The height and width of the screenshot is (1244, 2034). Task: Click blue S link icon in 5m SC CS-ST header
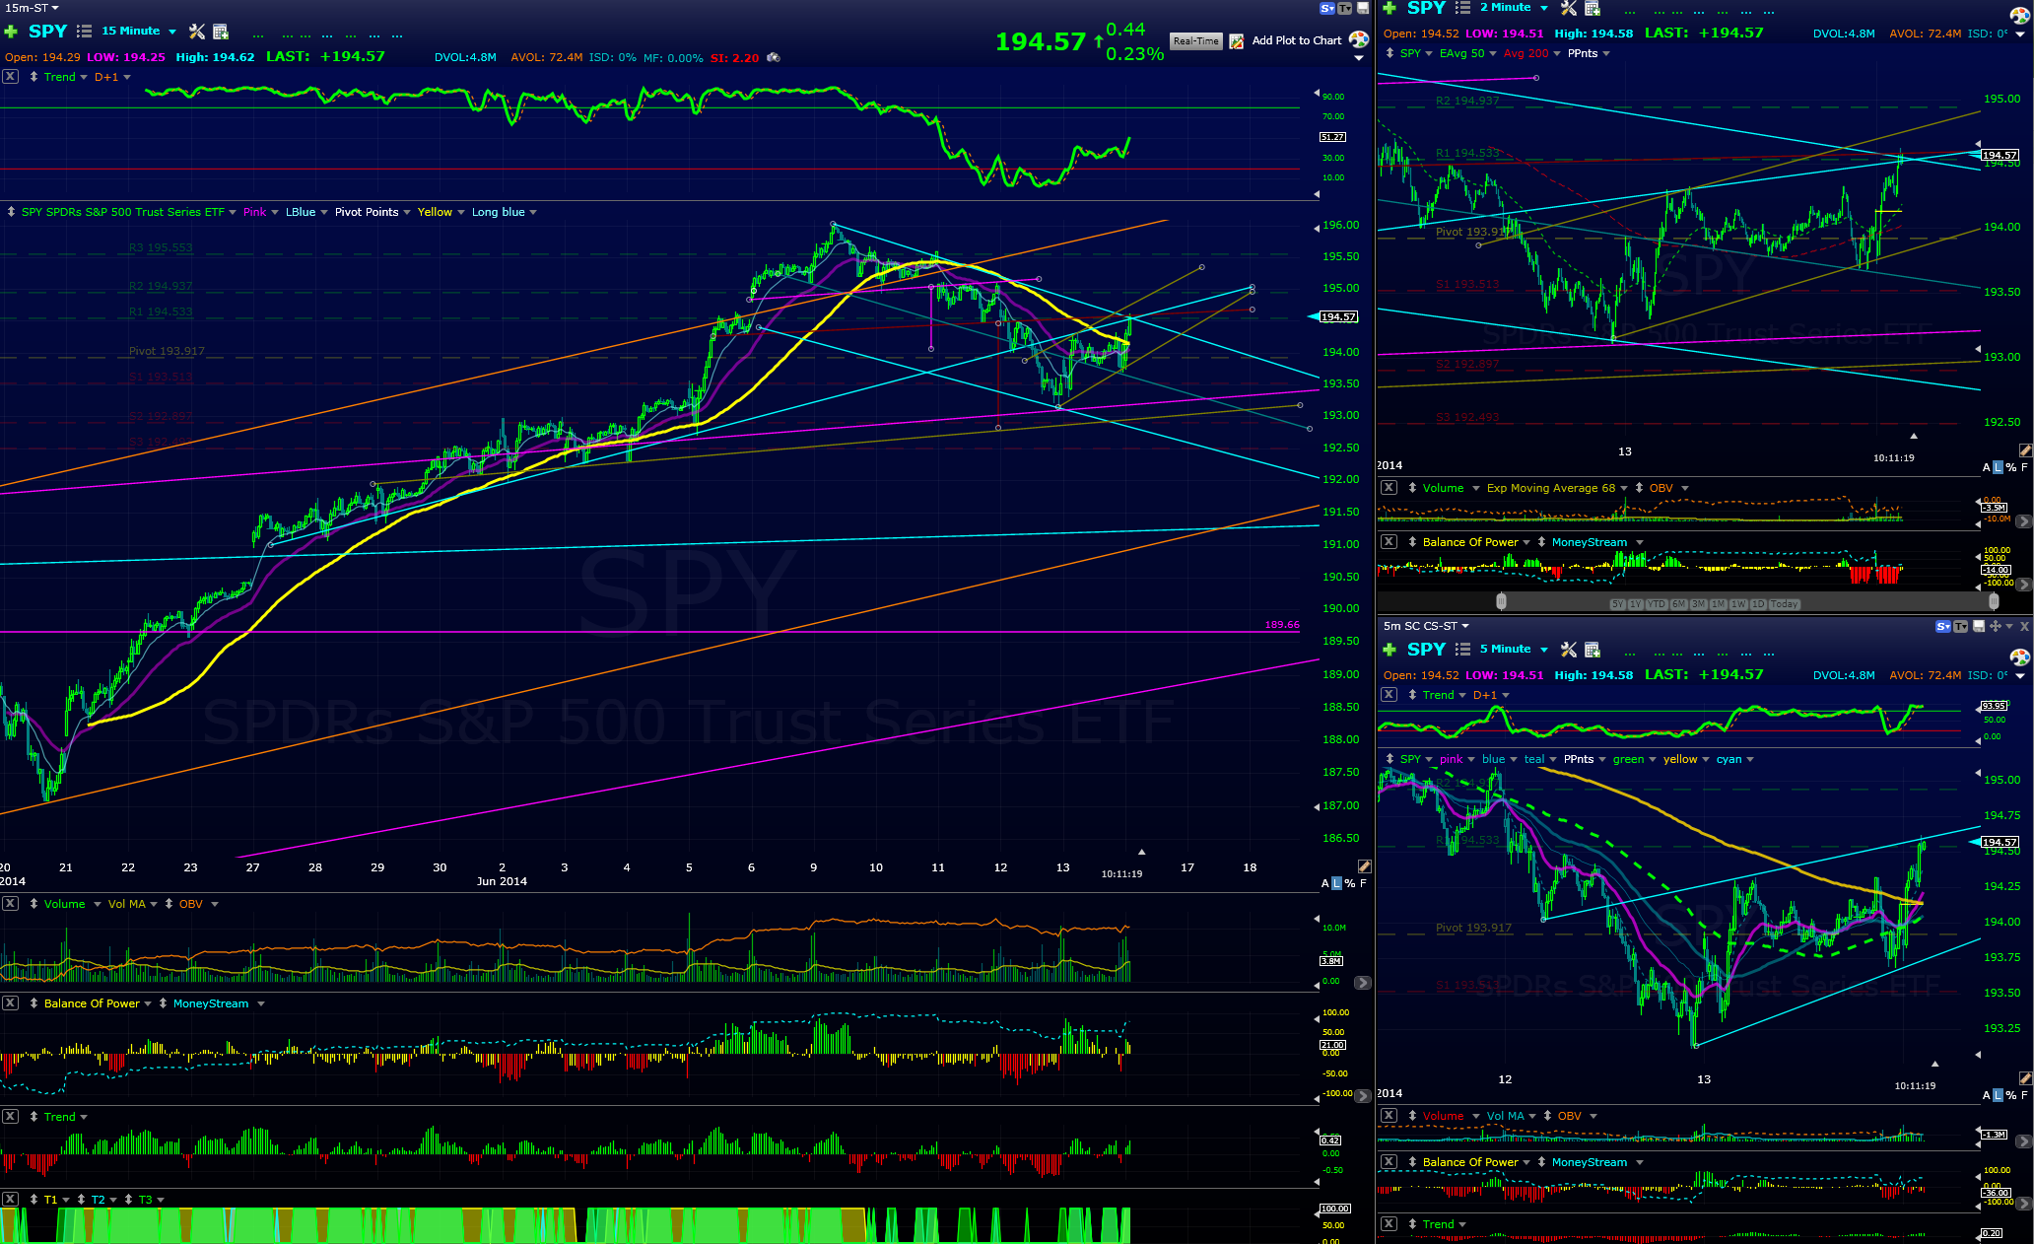pos(1943,626)
